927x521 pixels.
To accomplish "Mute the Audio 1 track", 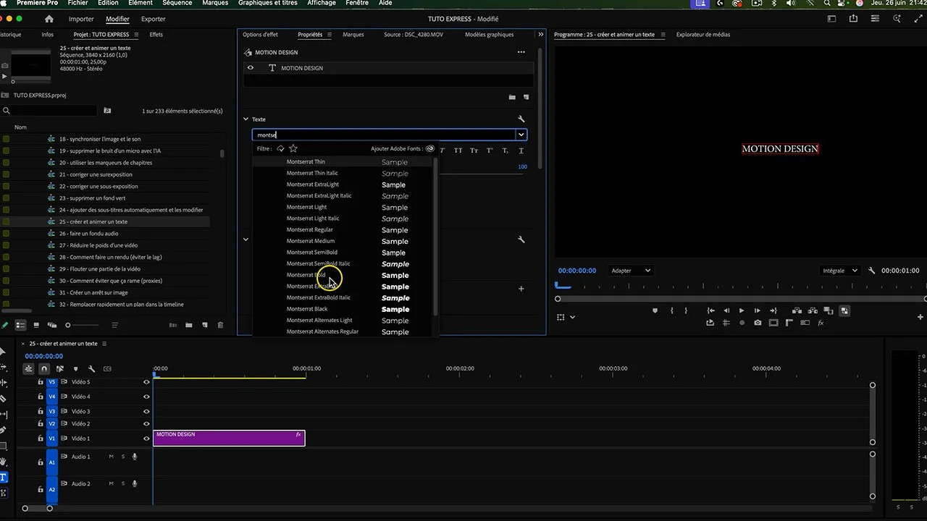I will (111, 457).
